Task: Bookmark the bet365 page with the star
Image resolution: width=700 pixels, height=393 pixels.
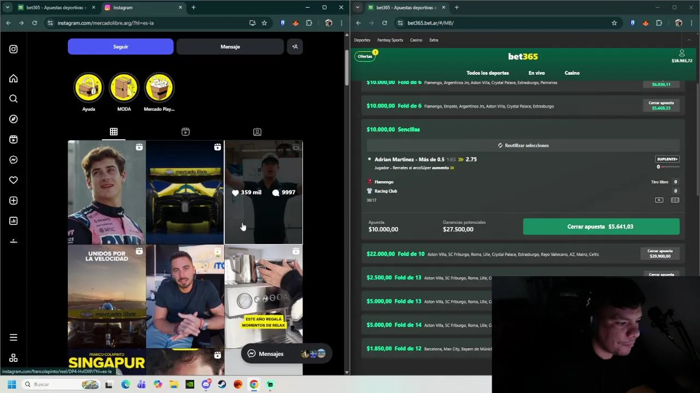Action: [x=614, y=23]
